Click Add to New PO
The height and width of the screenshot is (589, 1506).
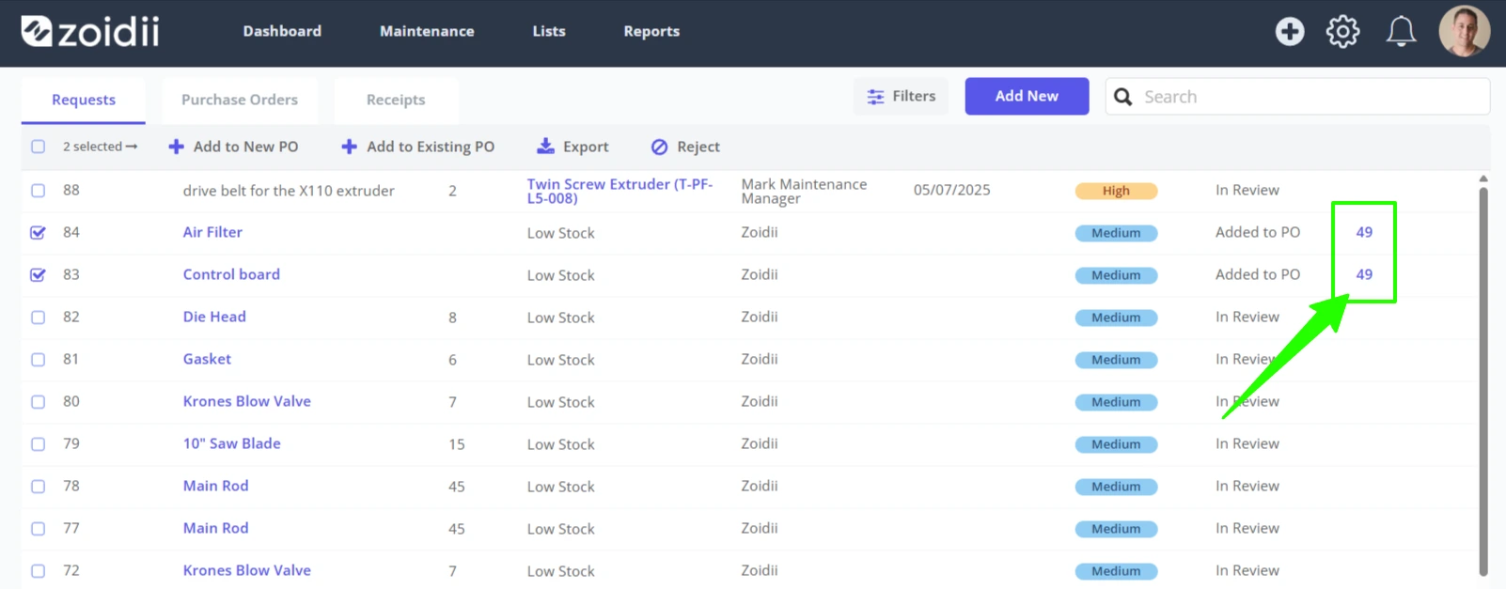click(233, 147)
